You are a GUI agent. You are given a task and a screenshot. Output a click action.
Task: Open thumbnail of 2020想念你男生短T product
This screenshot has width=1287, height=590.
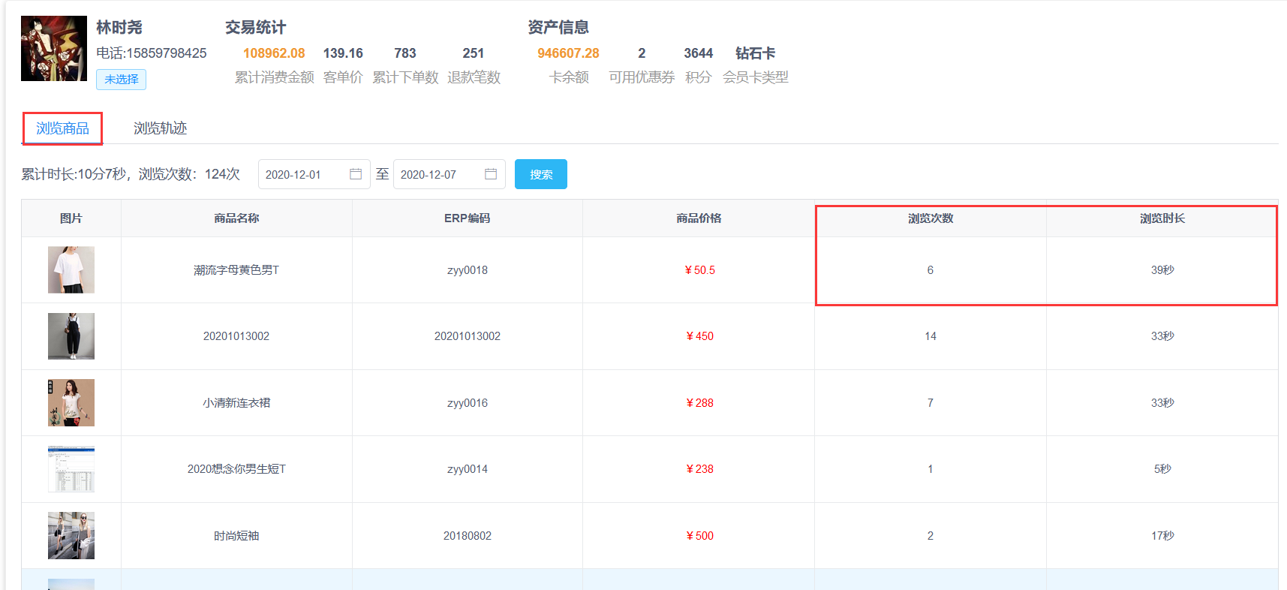coord(71,469)
